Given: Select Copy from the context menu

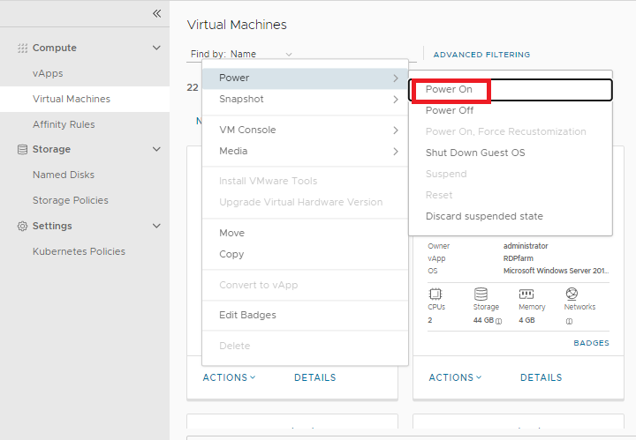Looking at the screenshot, I should click(305, 254).
